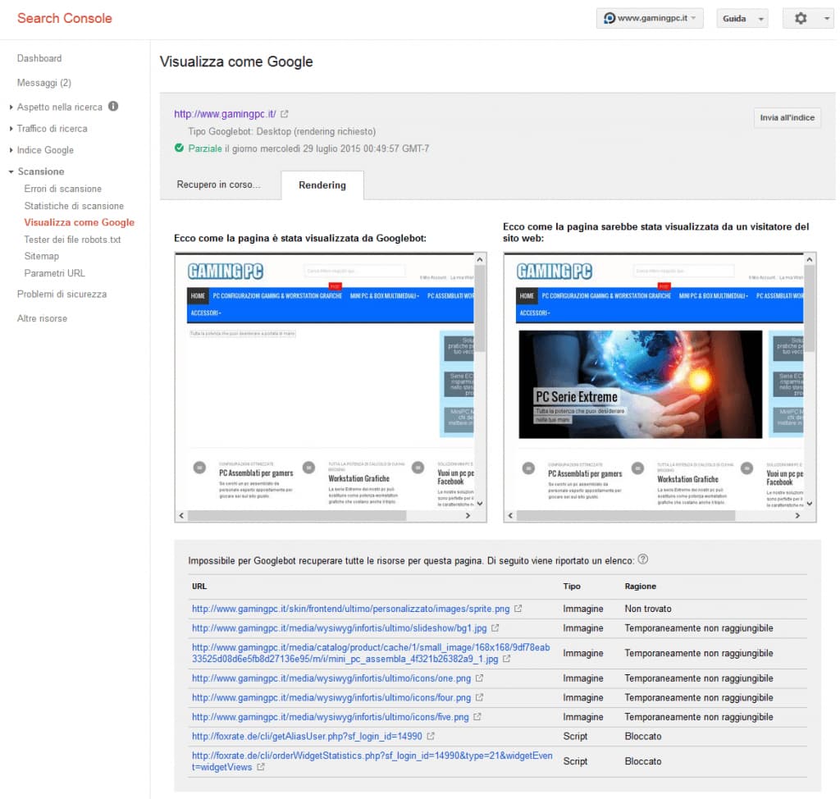Open the foxrate getAliasUser.php script link

[307, 737]
